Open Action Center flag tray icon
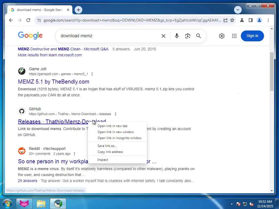The width and height of the screenshot is (279, 209). (238, 204)
